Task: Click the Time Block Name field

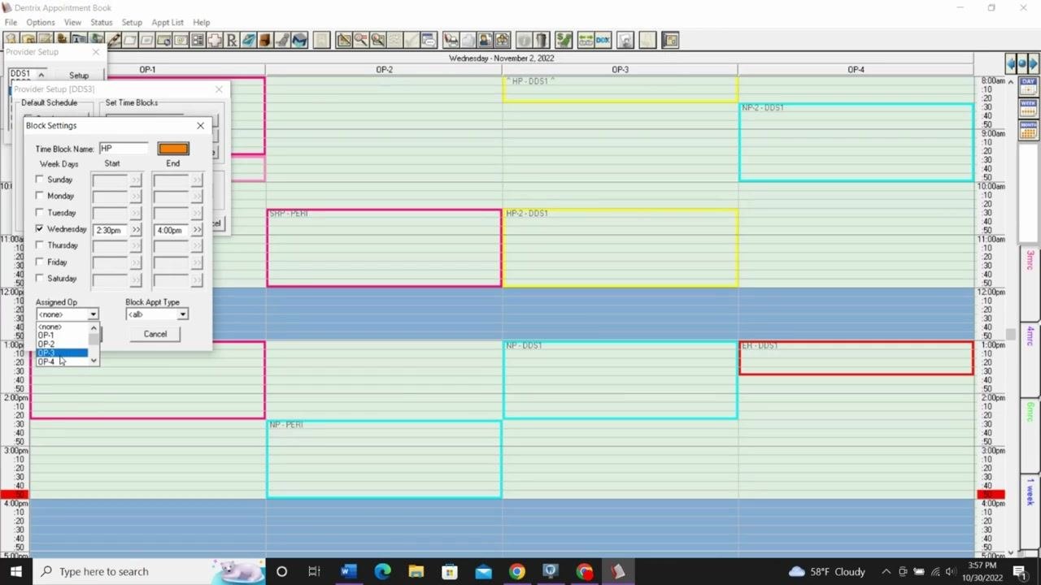Action: tap(124, 149)
